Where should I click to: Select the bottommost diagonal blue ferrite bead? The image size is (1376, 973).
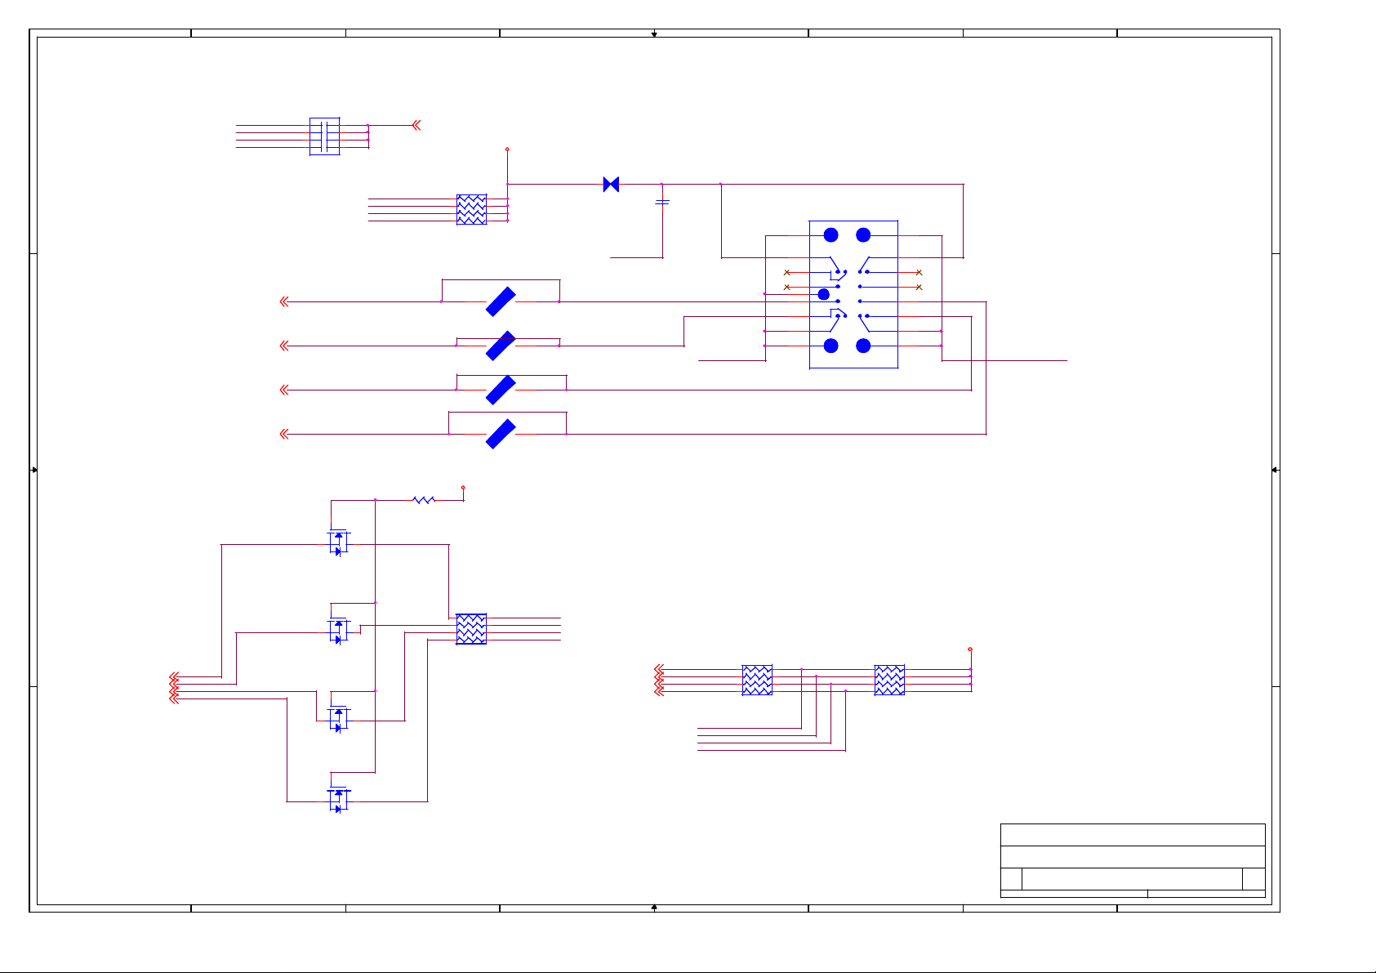click(x=501, y=434)
